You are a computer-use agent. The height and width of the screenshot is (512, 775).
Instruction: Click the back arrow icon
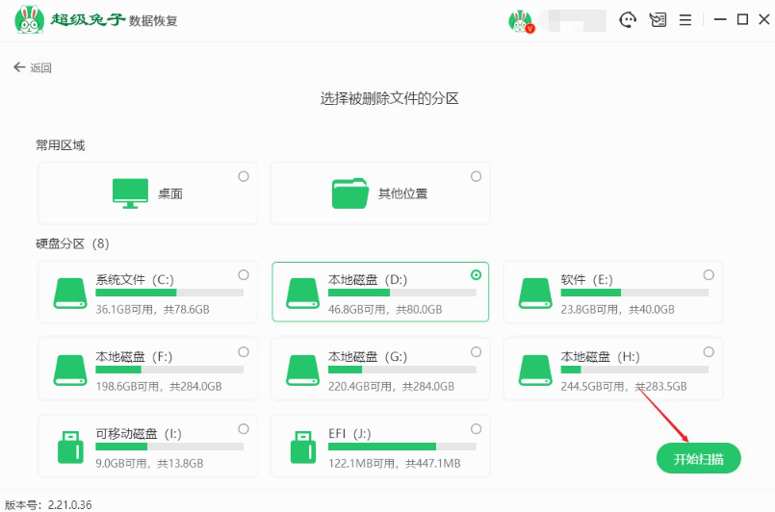[19, 67]
